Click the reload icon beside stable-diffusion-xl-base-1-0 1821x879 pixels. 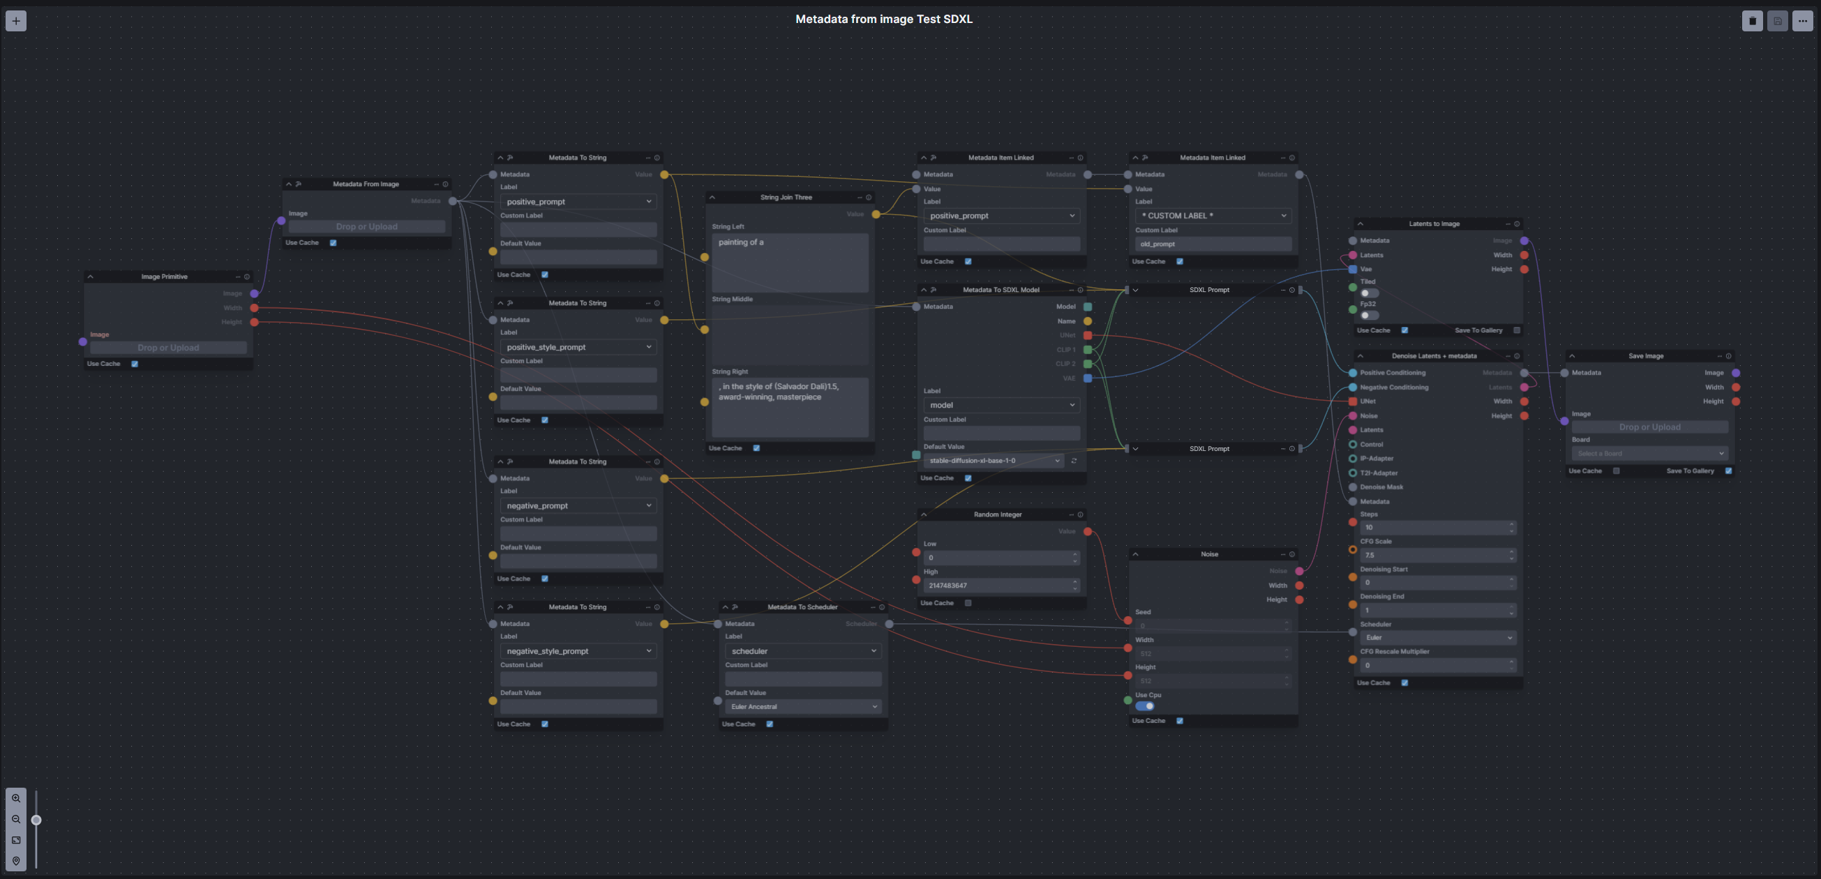tap(1074, 461)
